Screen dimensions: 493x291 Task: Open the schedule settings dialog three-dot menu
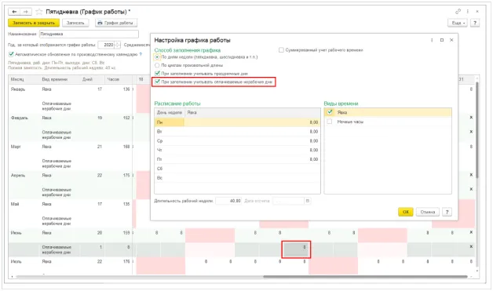coord(432,40)
